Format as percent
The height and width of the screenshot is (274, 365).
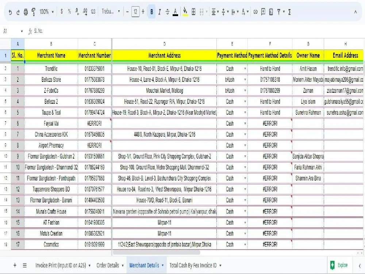69,11
